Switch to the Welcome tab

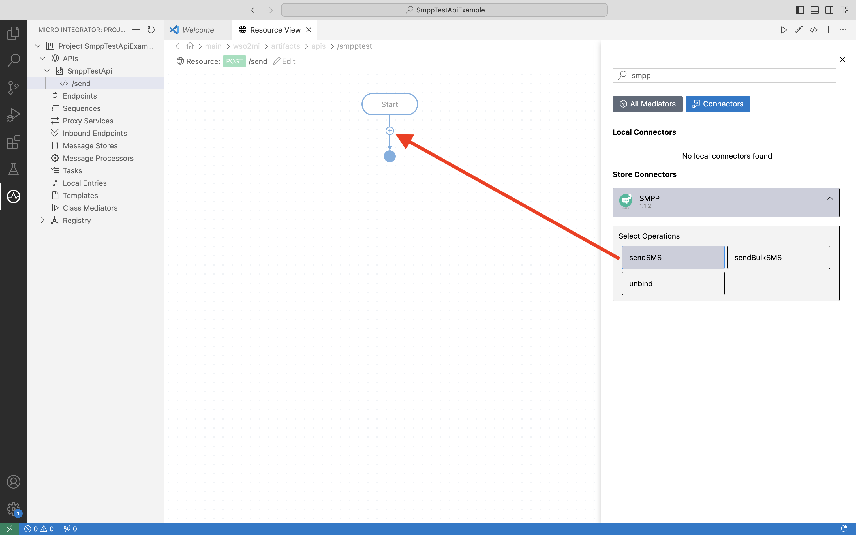tap(198, 30)
